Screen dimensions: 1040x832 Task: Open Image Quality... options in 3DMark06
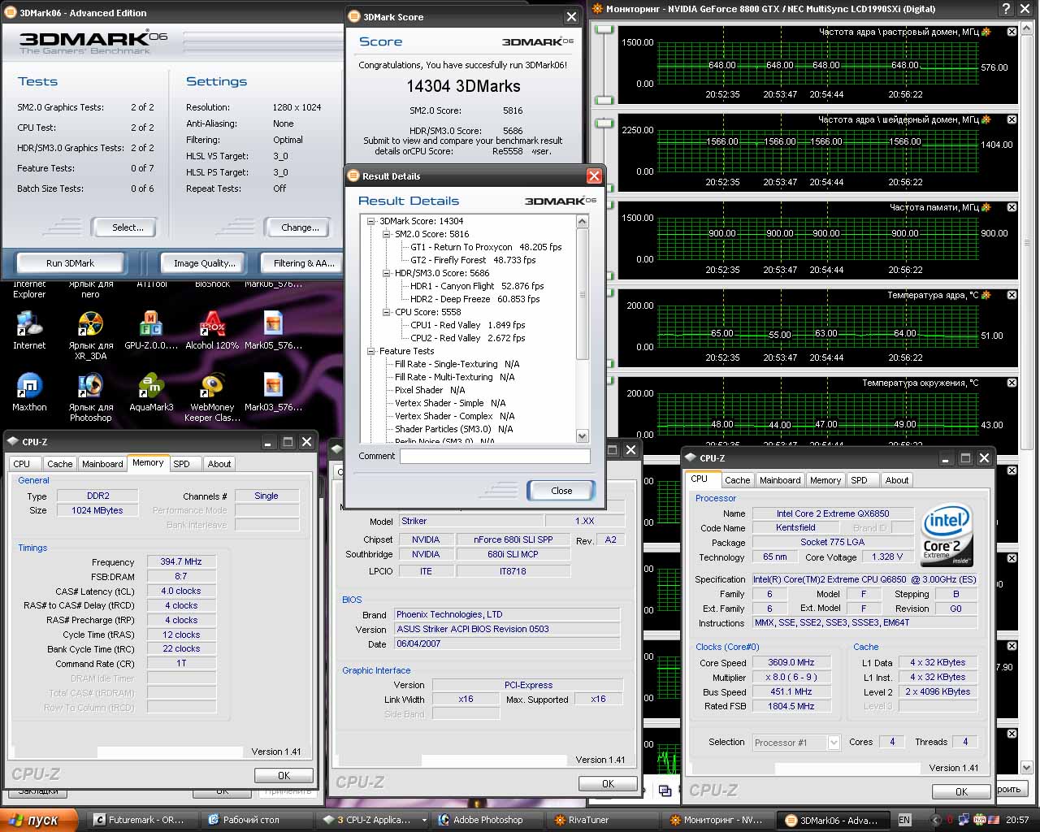205,263
